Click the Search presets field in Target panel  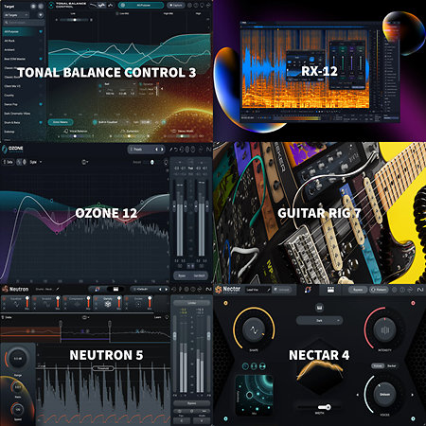[x=24, y=23]
